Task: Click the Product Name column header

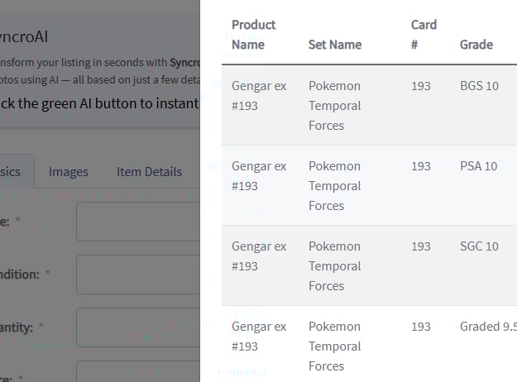Action: [x=254, y=35]
